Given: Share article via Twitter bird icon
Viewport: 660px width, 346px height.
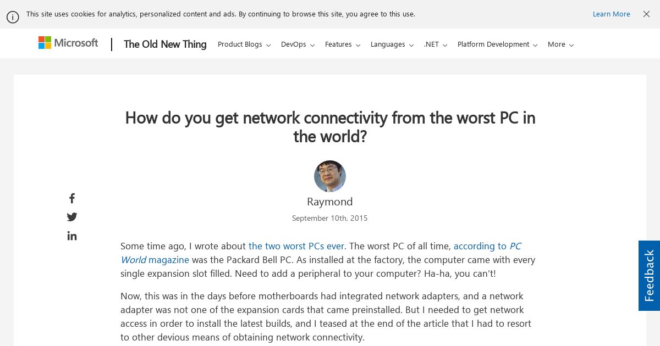Looking at the screenshot, I should click(x=72, y=217).
